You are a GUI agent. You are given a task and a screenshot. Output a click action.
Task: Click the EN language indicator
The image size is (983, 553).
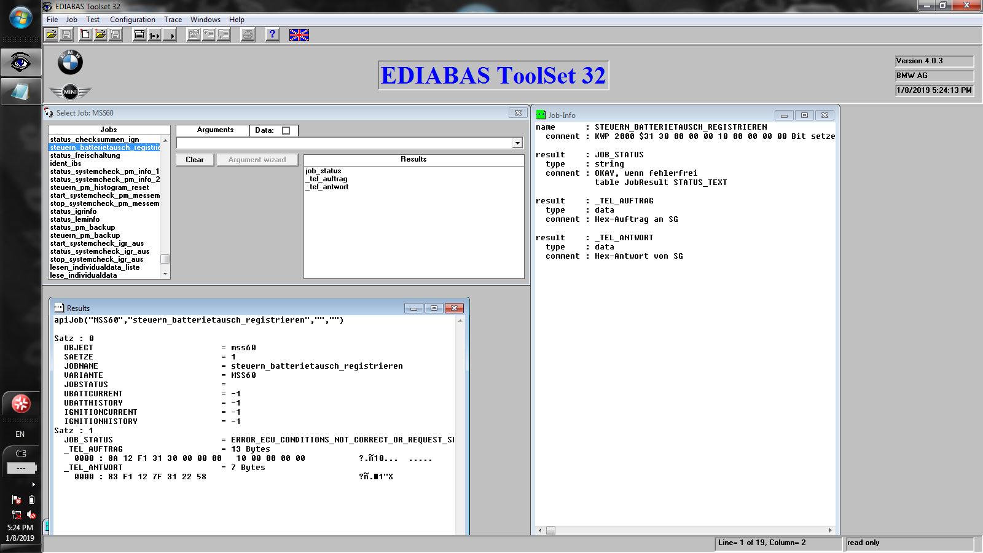pyautogui.click(x=20, y=434)
